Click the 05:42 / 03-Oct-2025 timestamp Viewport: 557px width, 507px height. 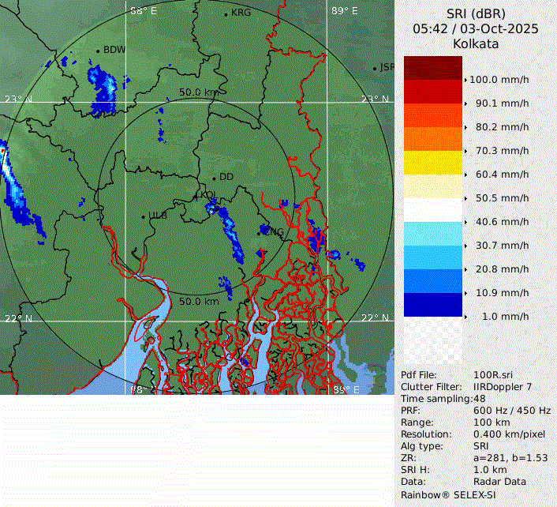[x=476, y=29]
